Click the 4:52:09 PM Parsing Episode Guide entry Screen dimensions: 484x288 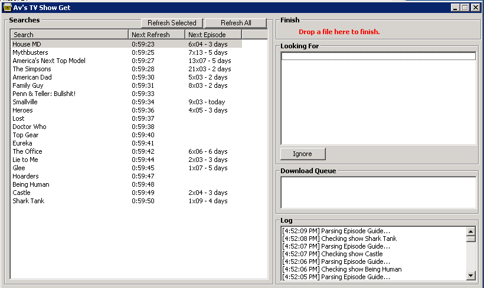click(336, 231)
